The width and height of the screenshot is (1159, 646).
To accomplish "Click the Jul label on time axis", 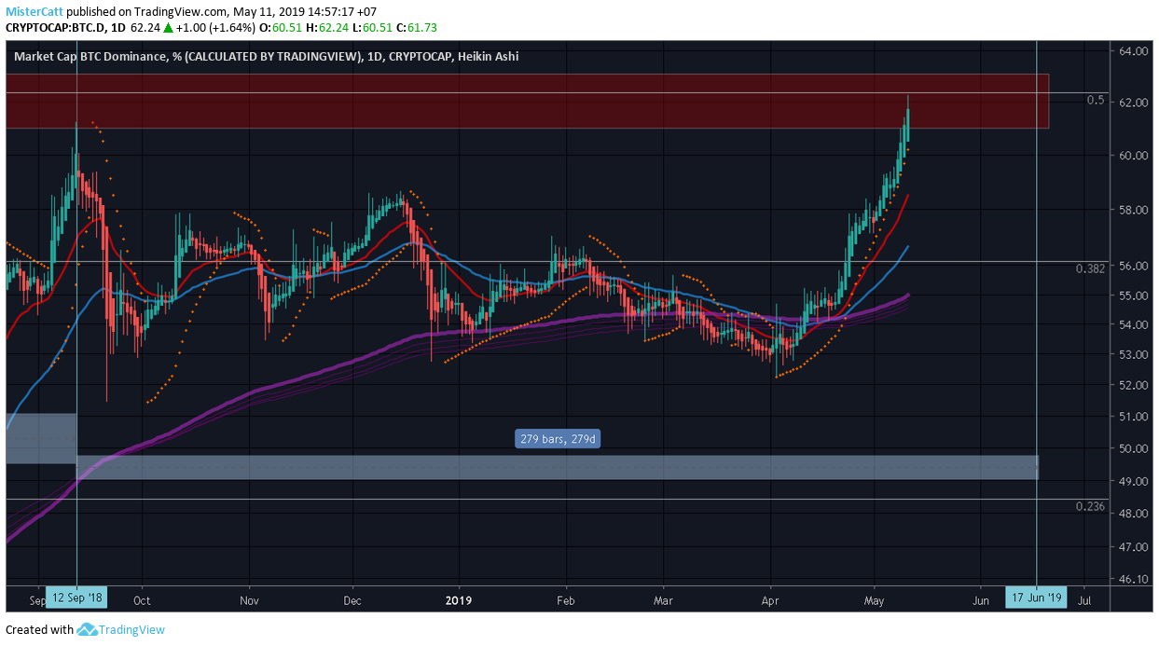I will tap(1084, 601).
